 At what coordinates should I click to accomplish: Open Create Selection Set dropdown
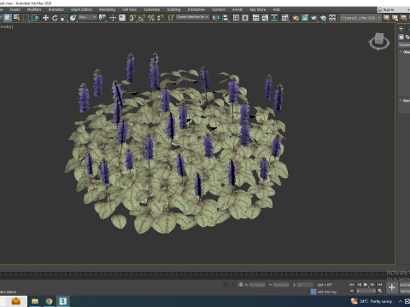(x=192, y=17)
